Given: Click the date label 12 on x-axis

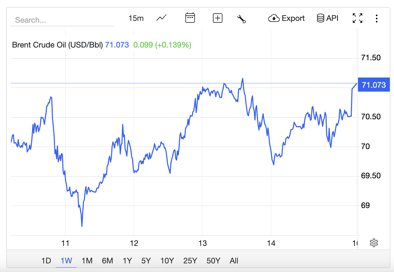Looking at the screenshot, I should (x=134, y=243).
